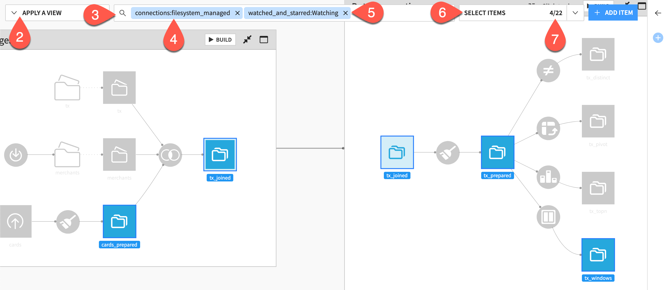Click the BUILD button
668x290 pixels.
click(x=220, y=40)
